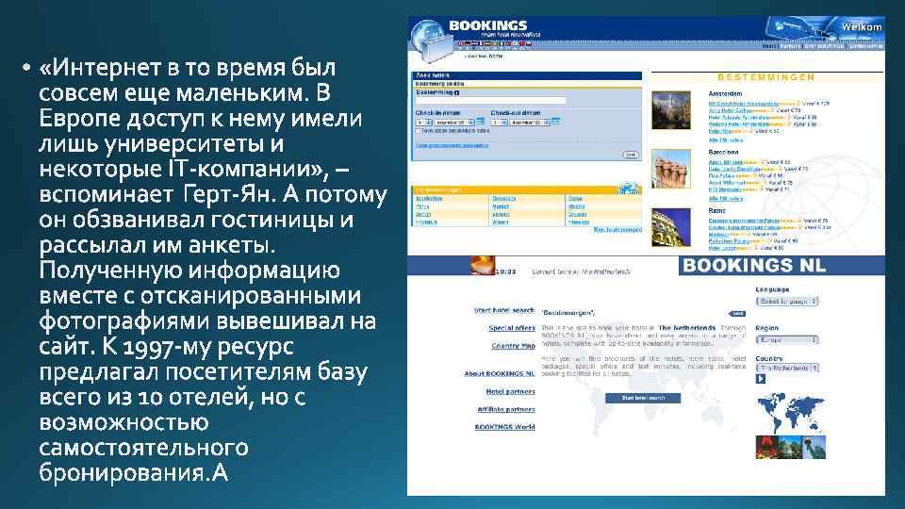The image size is (905, 509).
Task: Click the arrow go button under Country
Action: click(x=760, y=379)
